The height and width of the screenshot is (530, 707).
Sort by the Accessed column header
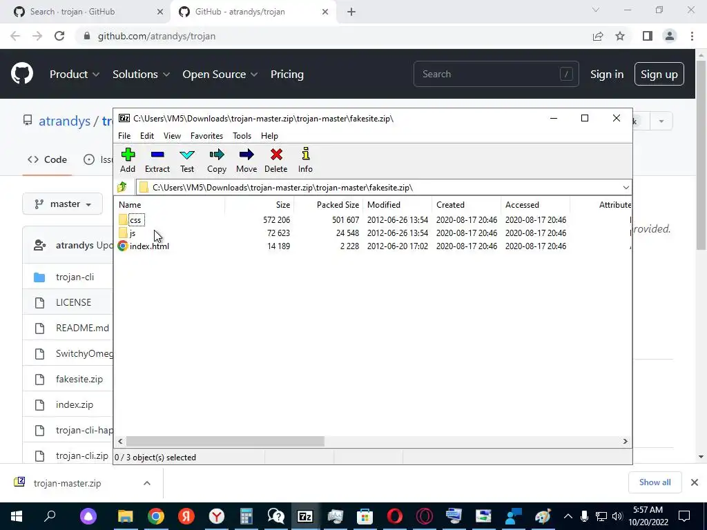pyautogui.click(x=535, y=204)
